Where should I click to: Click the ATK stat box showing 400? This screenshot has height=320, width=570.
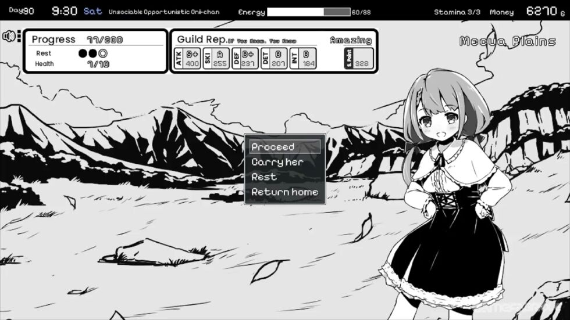(187, 58)
